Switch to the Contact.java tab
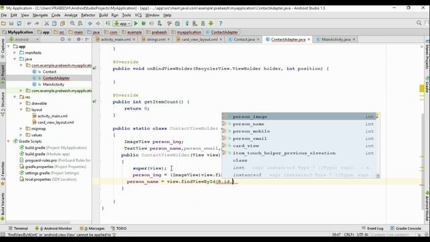 tap(244, 40)
